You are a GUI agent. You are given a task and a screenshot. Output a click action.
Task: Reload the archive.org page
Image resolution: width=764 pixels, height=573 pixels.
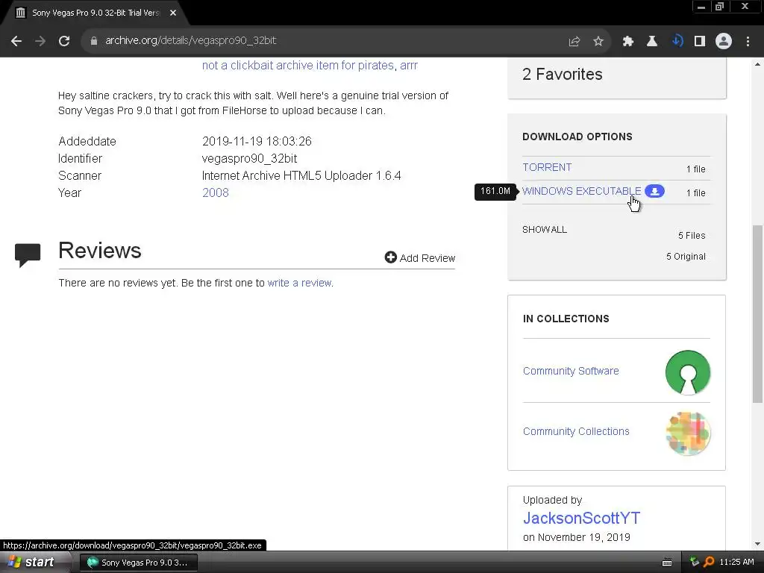click(64, 41)
